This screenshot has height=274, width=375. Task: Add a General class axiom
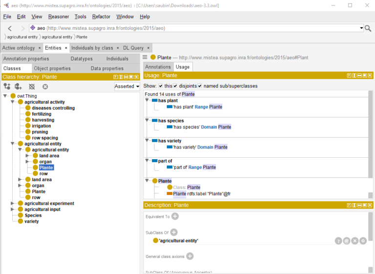(190, 256)
